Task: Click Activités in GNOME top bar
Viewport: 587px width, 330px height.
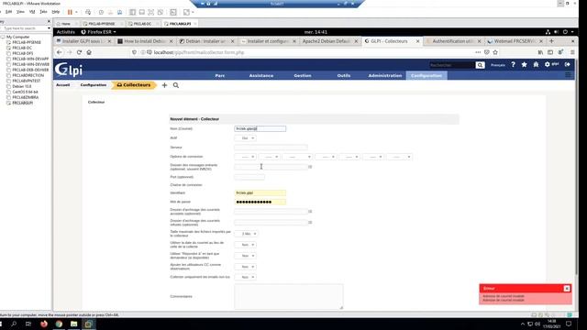Action: [x=66, y=32]
